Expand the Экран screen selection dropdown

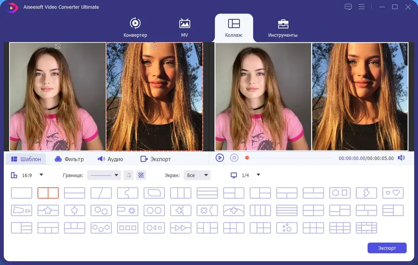click(x=197, y=175)
